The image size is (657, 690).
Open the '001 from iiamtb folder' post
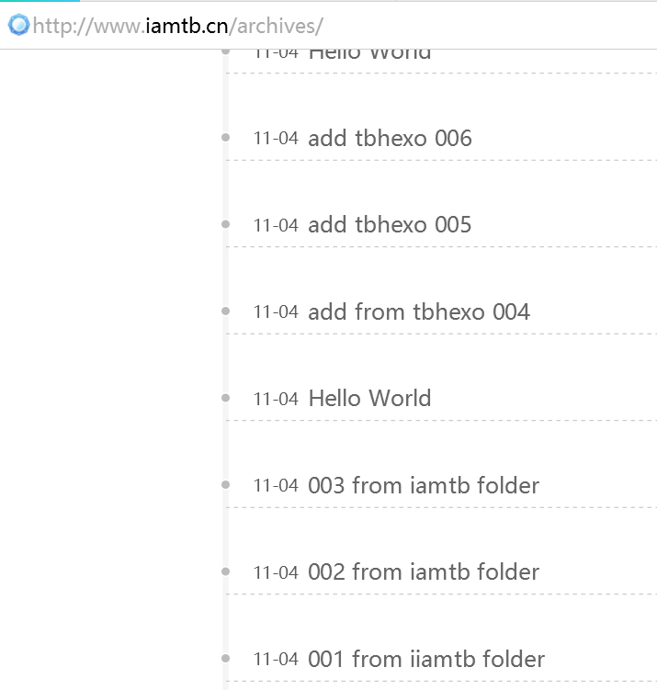pyautogui.click(x=426, y=659)
